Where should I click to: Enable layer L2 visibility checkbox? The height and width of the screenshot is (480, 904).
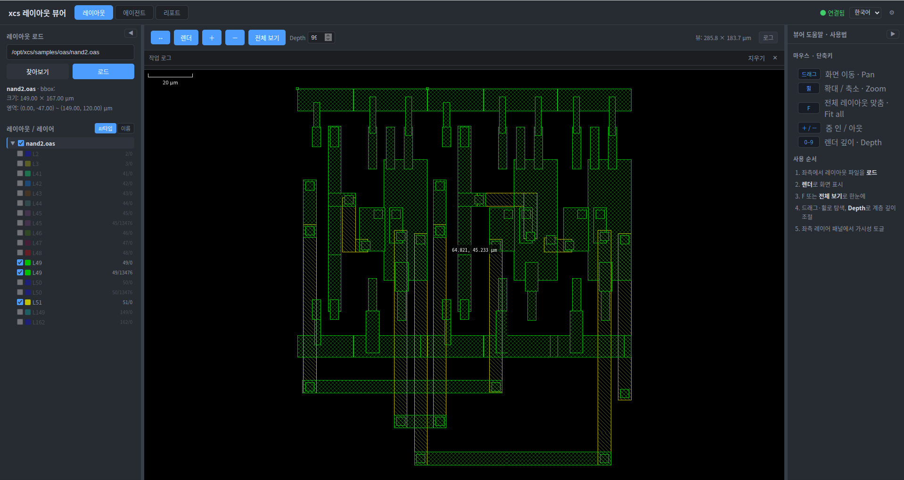tap(20, 154)
